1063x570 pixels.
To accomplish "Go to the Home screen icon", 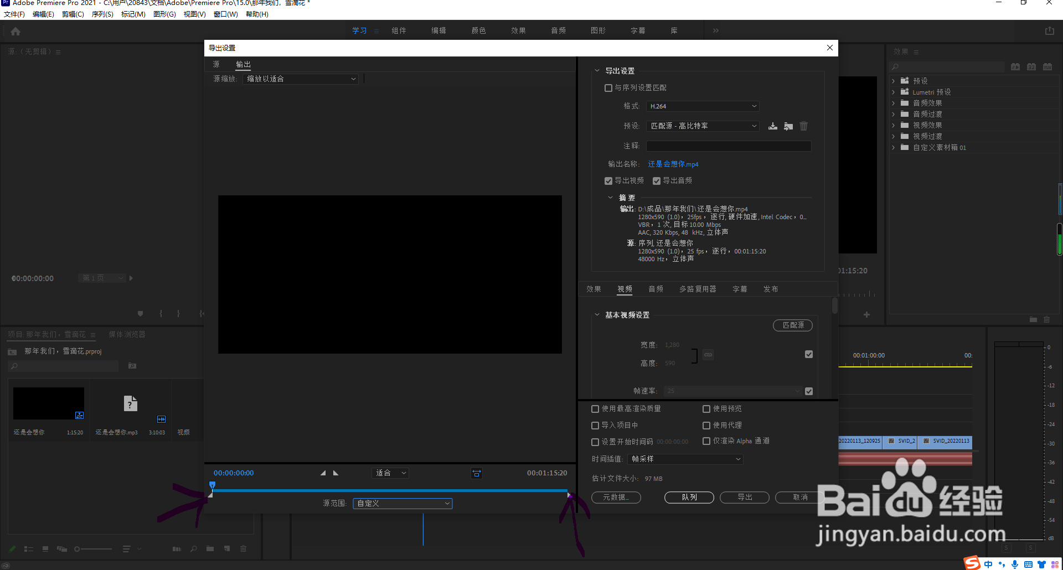I will [16, 31].
